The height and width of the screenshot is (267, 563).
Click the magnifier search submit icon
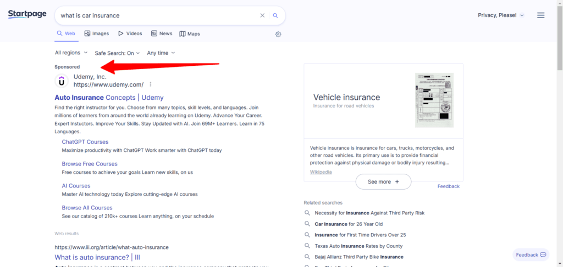pos(275,15)
